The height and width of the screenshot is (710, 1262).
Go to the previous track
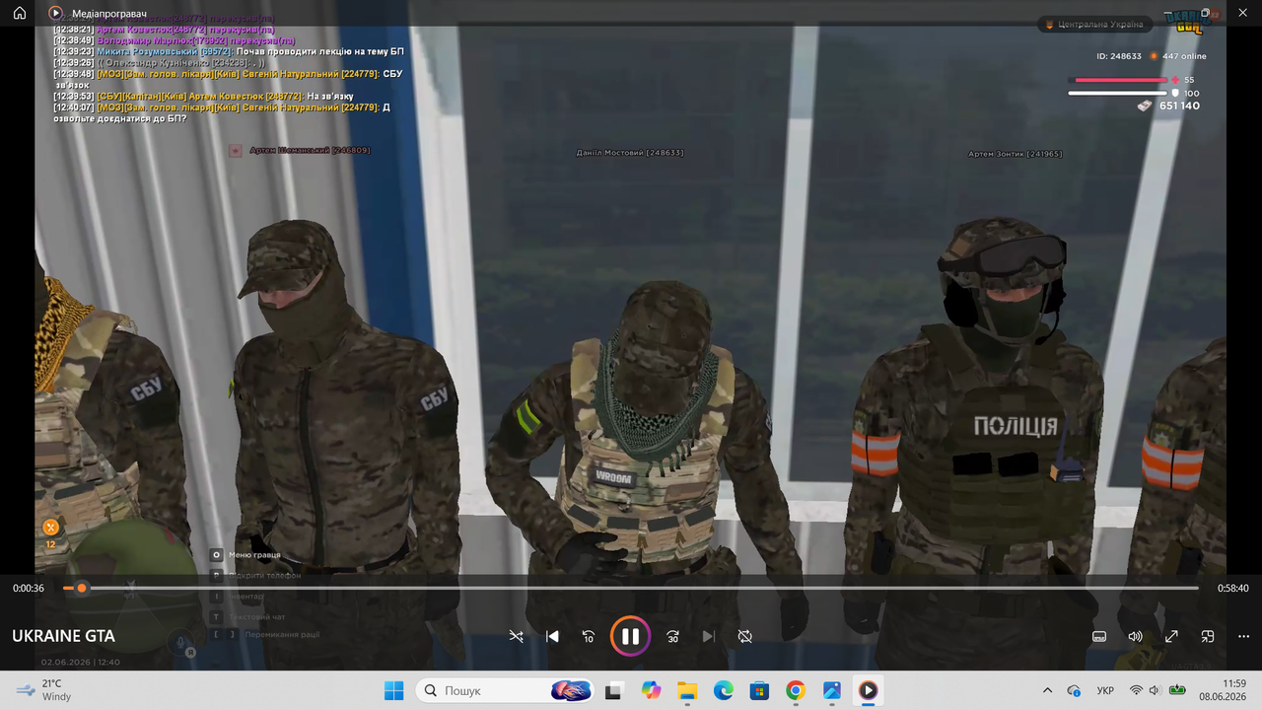[552, 636]
